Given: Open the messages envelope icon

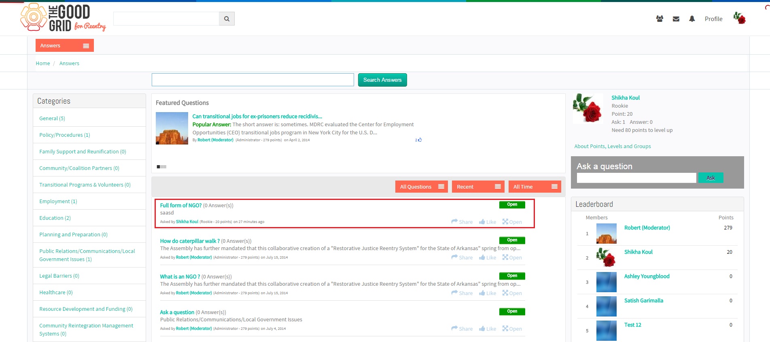Looking at the screenshot, I should (676, 19).
